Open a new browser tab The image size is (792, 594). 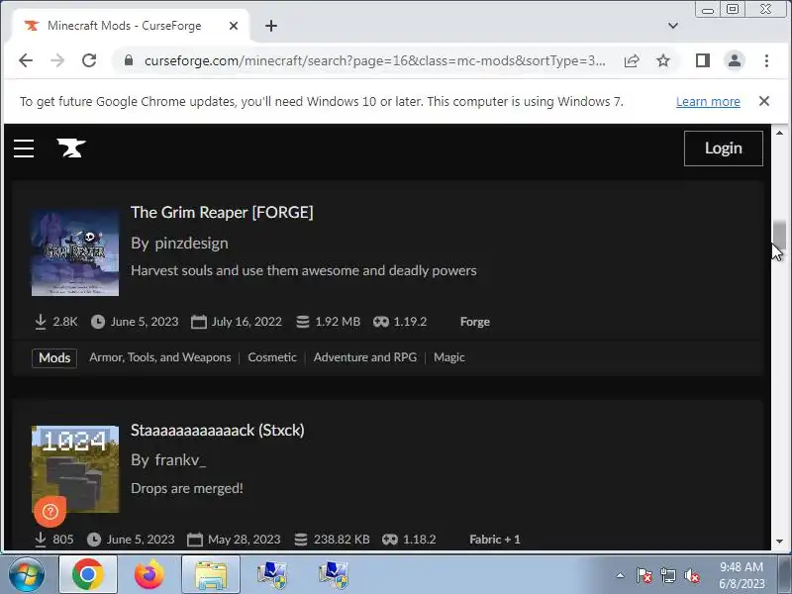(x=271, y=26)
